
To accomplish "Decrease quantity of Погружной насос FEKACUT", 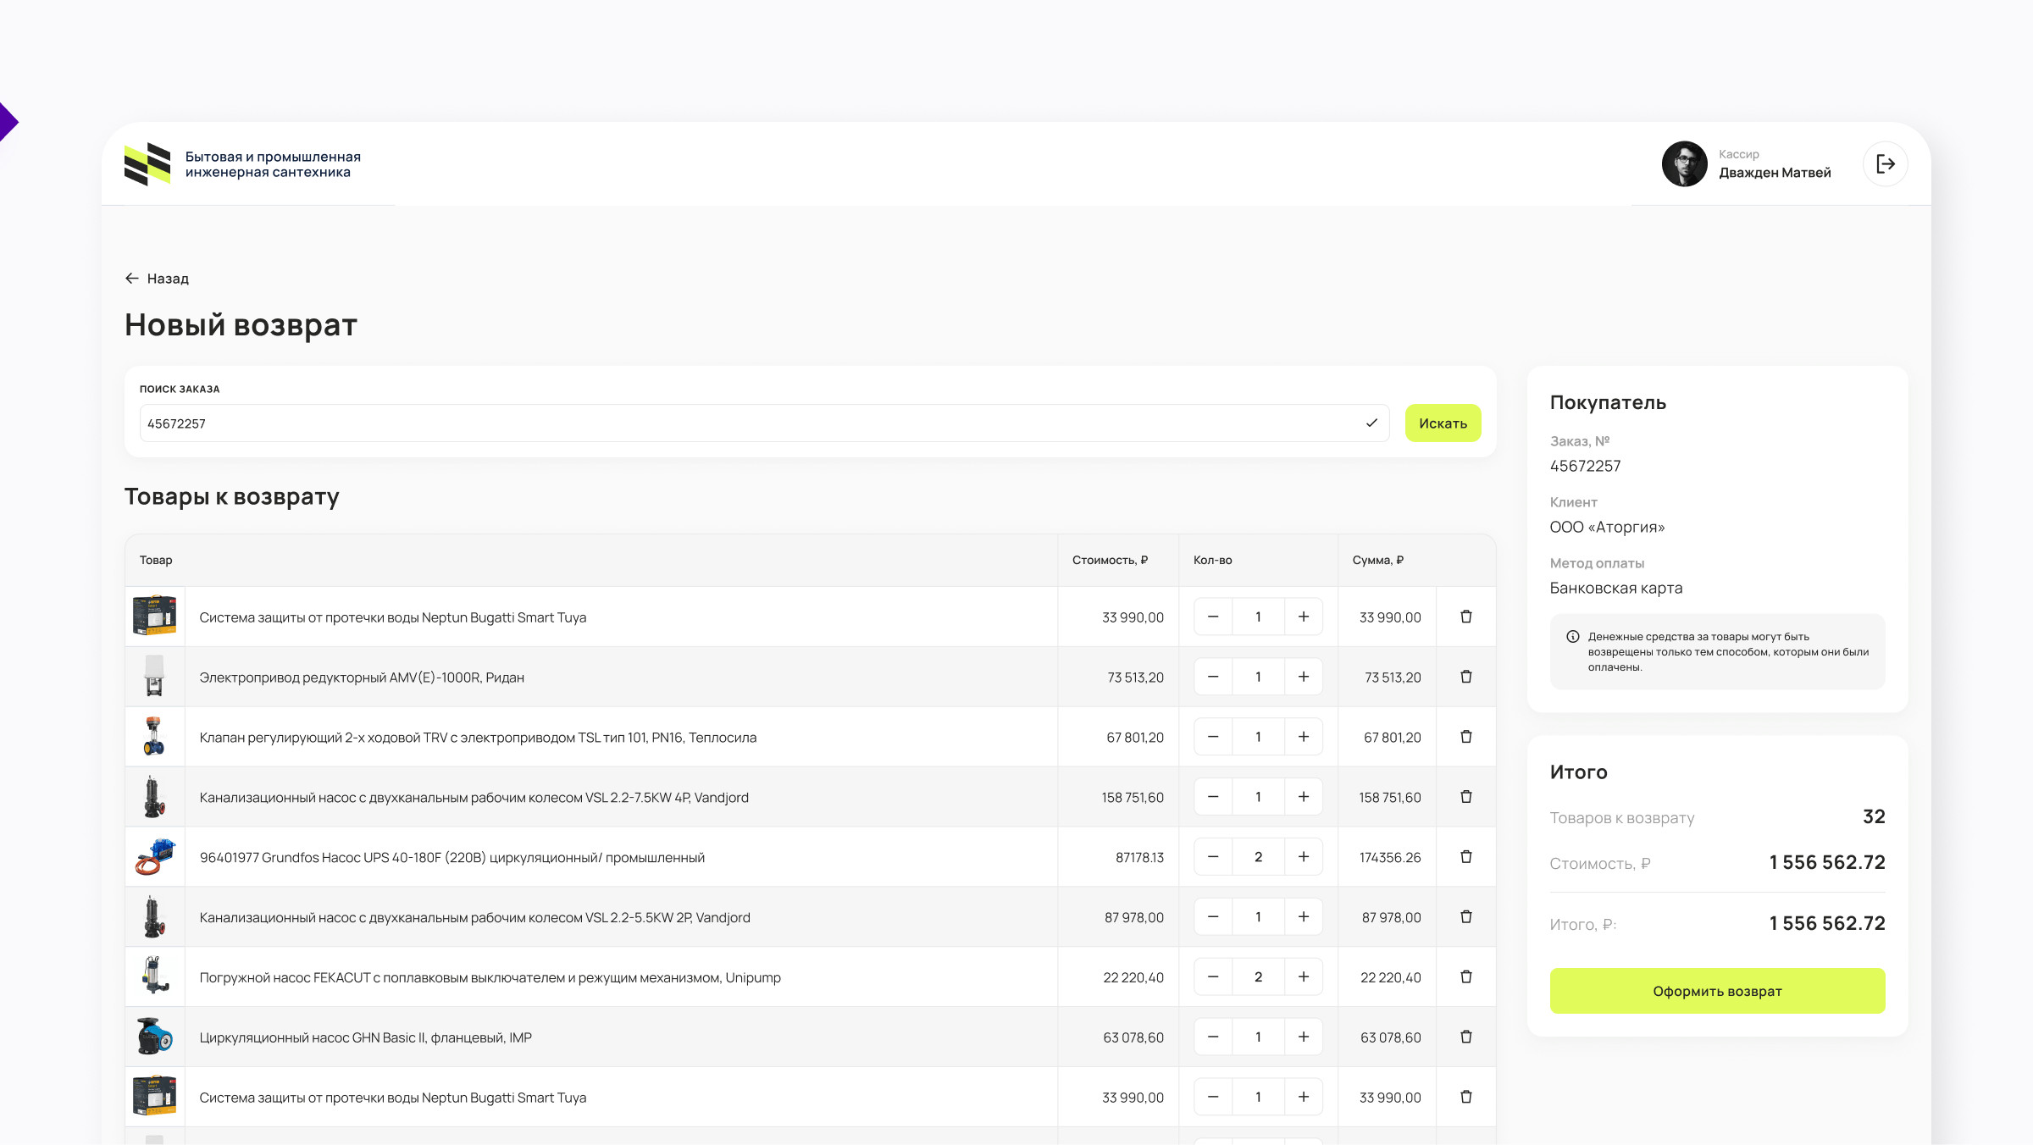I will [1213, 977].
